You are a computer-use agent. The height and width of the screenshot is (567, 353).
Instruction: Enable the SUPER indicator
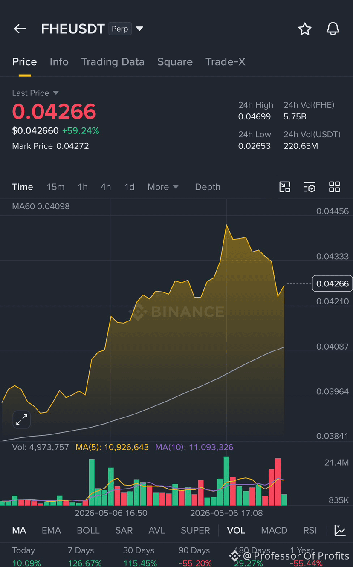click(195, 530)
